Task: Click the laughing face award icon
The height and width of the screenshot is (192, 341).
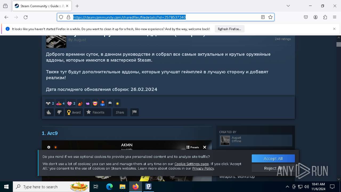Action: coord(95,103)
